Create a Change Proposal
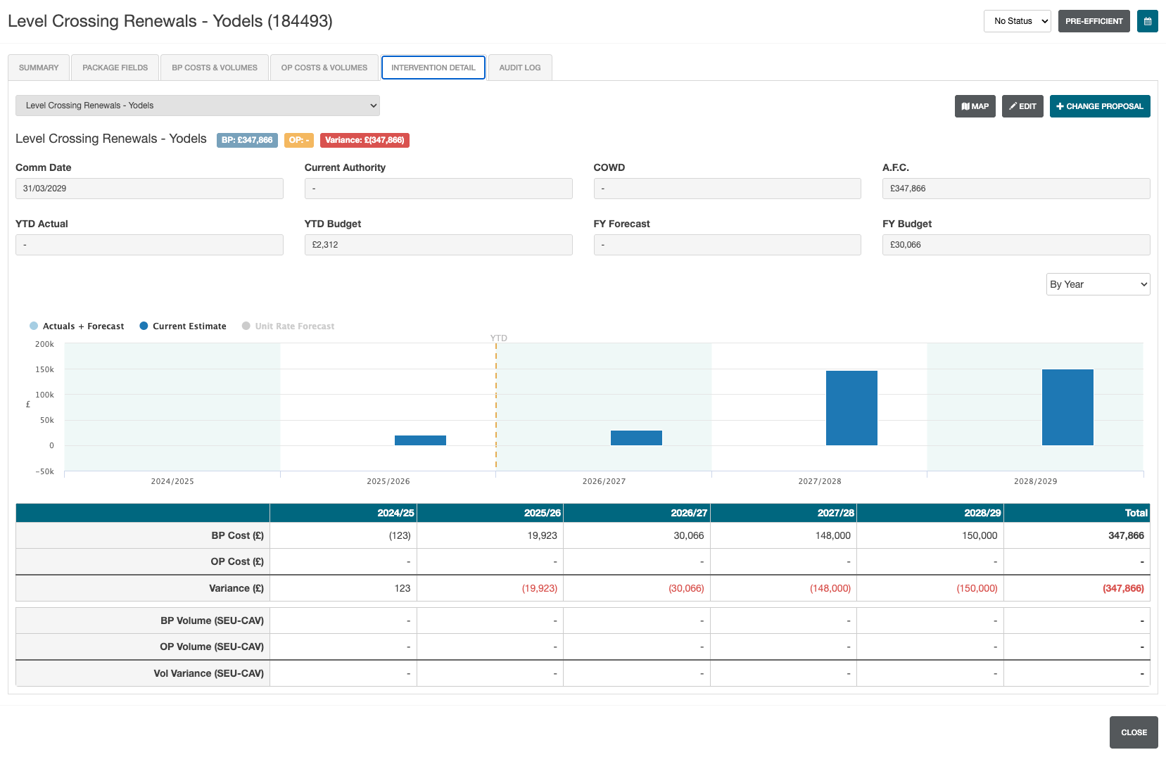1166x757 pixels. click(x=1100, y=106)
